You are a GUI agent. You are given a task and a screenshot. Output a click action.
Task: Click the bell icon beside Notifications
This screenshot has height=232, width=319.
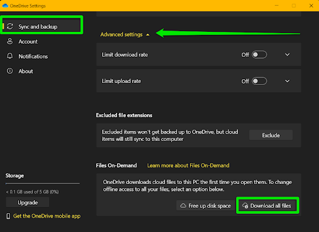pyautogui.click(x=10, y=56)
